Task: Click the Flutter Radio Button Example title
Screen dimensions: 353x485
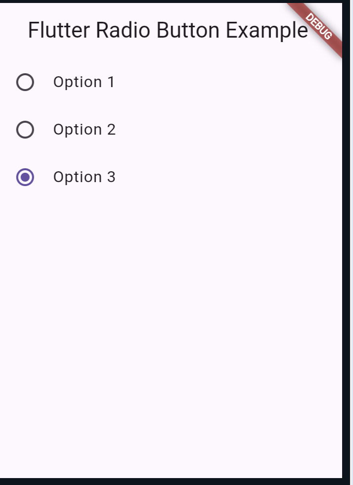Action: pyautogui.click(x=168, y=31)
